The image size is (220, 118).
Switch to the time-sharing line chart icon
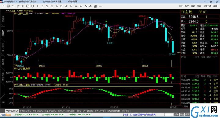click(13, 6)
